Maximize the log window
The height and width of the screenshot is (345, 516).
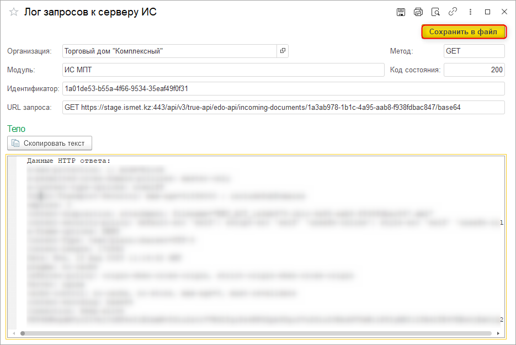point(487,12)
